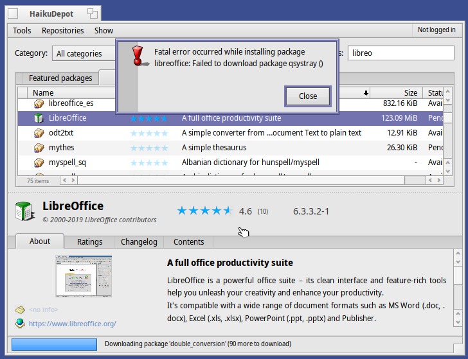
Task: Switch to the About tab
Action: click(40, 241)
